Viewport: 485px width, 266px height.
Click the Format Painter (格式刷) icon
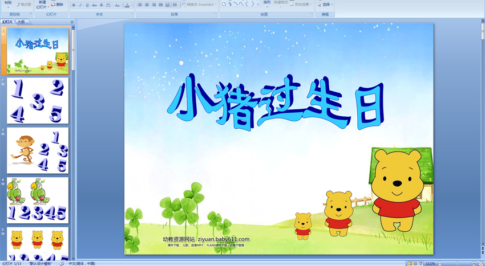[23, 5]
